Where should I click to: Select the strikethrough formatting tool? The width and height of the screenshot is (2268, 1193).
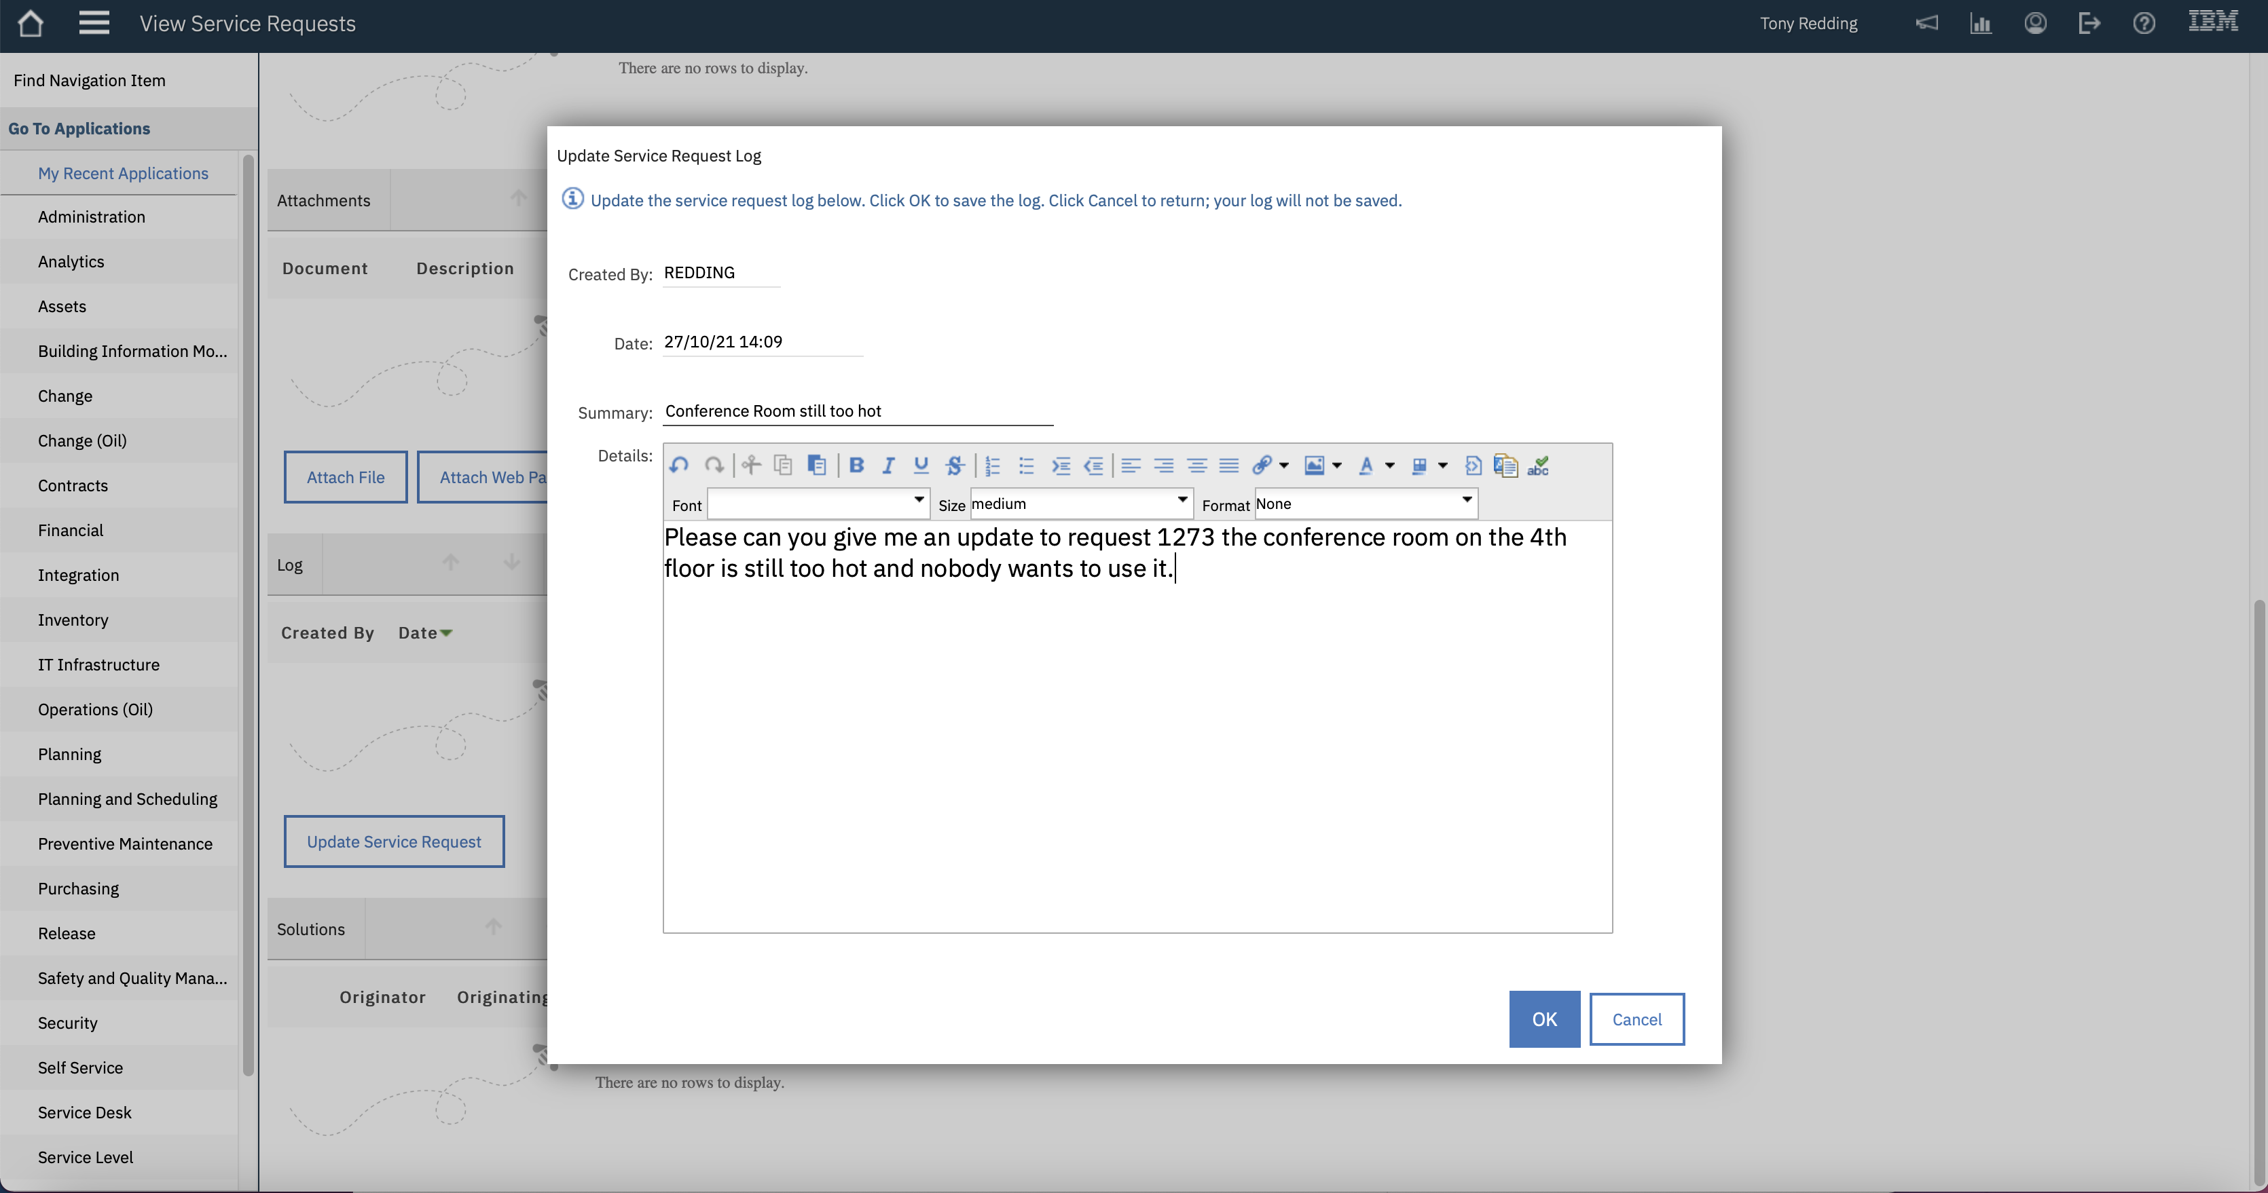click(x=954, y=466)
